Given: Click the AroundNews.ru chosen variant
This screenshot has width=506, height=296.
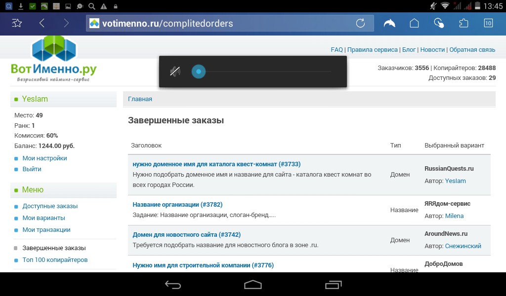Looking at the screenshot, I should click(446, 233).
